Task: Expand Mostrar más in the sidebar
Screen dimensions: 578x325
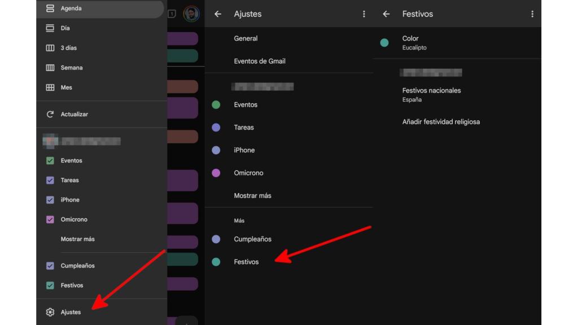Action: click(x=78, y=239)
